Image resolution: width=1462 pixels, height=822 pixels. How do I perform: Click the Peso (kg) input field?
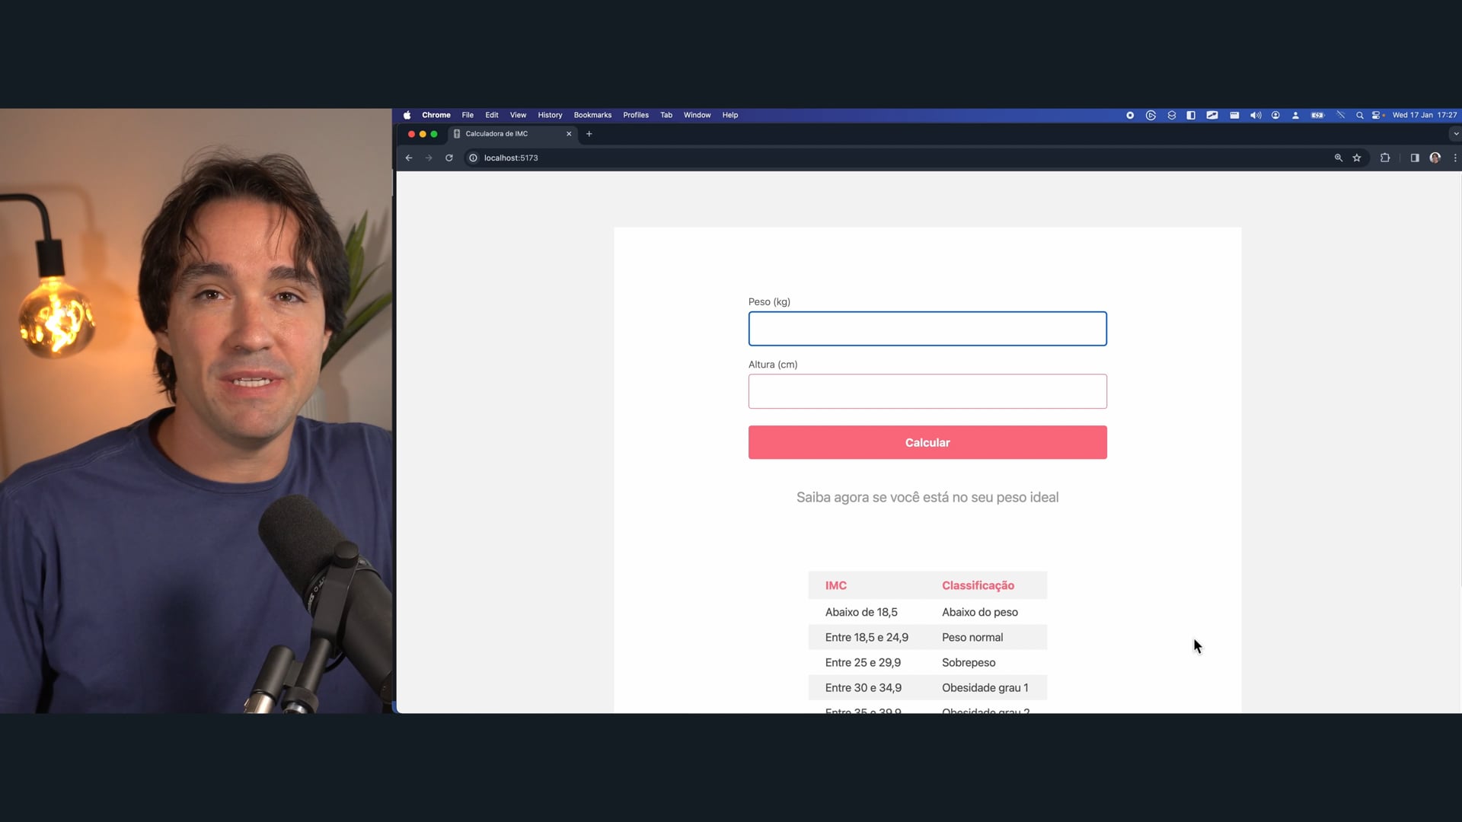tap(927, 329)
